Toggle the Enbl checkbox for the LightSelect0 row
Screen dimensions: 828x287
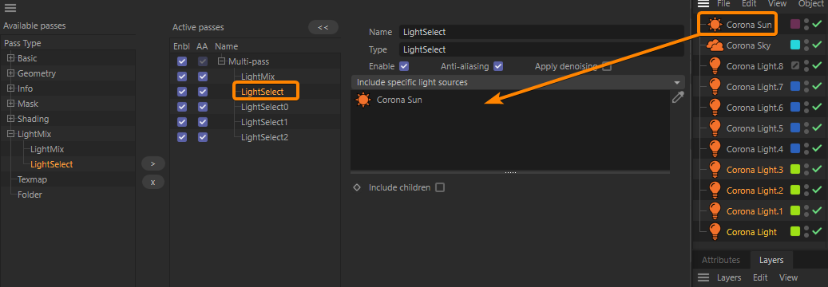tap(182, 107)
